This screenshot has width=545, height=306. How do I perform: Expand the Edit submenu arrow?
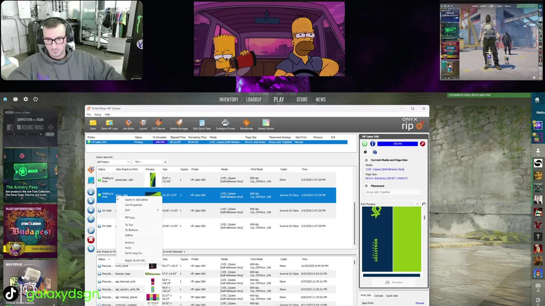[158, 210]
